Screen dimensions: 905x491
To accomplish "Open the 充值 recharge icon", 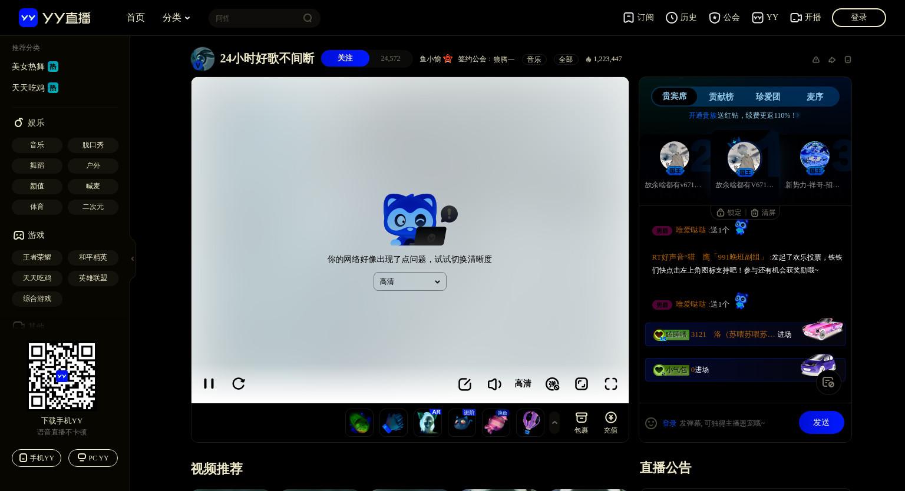I will (x=611, y=423).
